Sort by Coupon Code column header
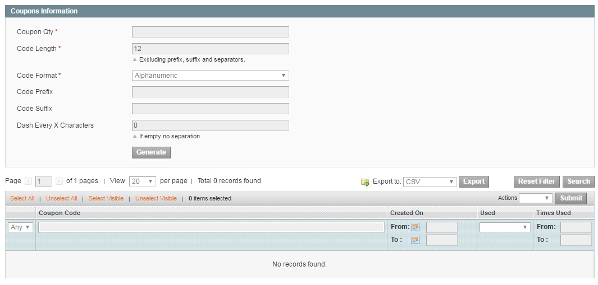 pos(60,213)
